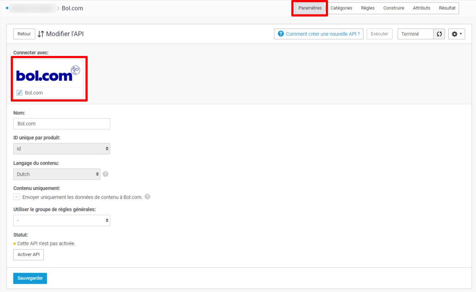Switch to the Catégories tab
The height and width of the screenshot is (292, 476).
[341, 8]
